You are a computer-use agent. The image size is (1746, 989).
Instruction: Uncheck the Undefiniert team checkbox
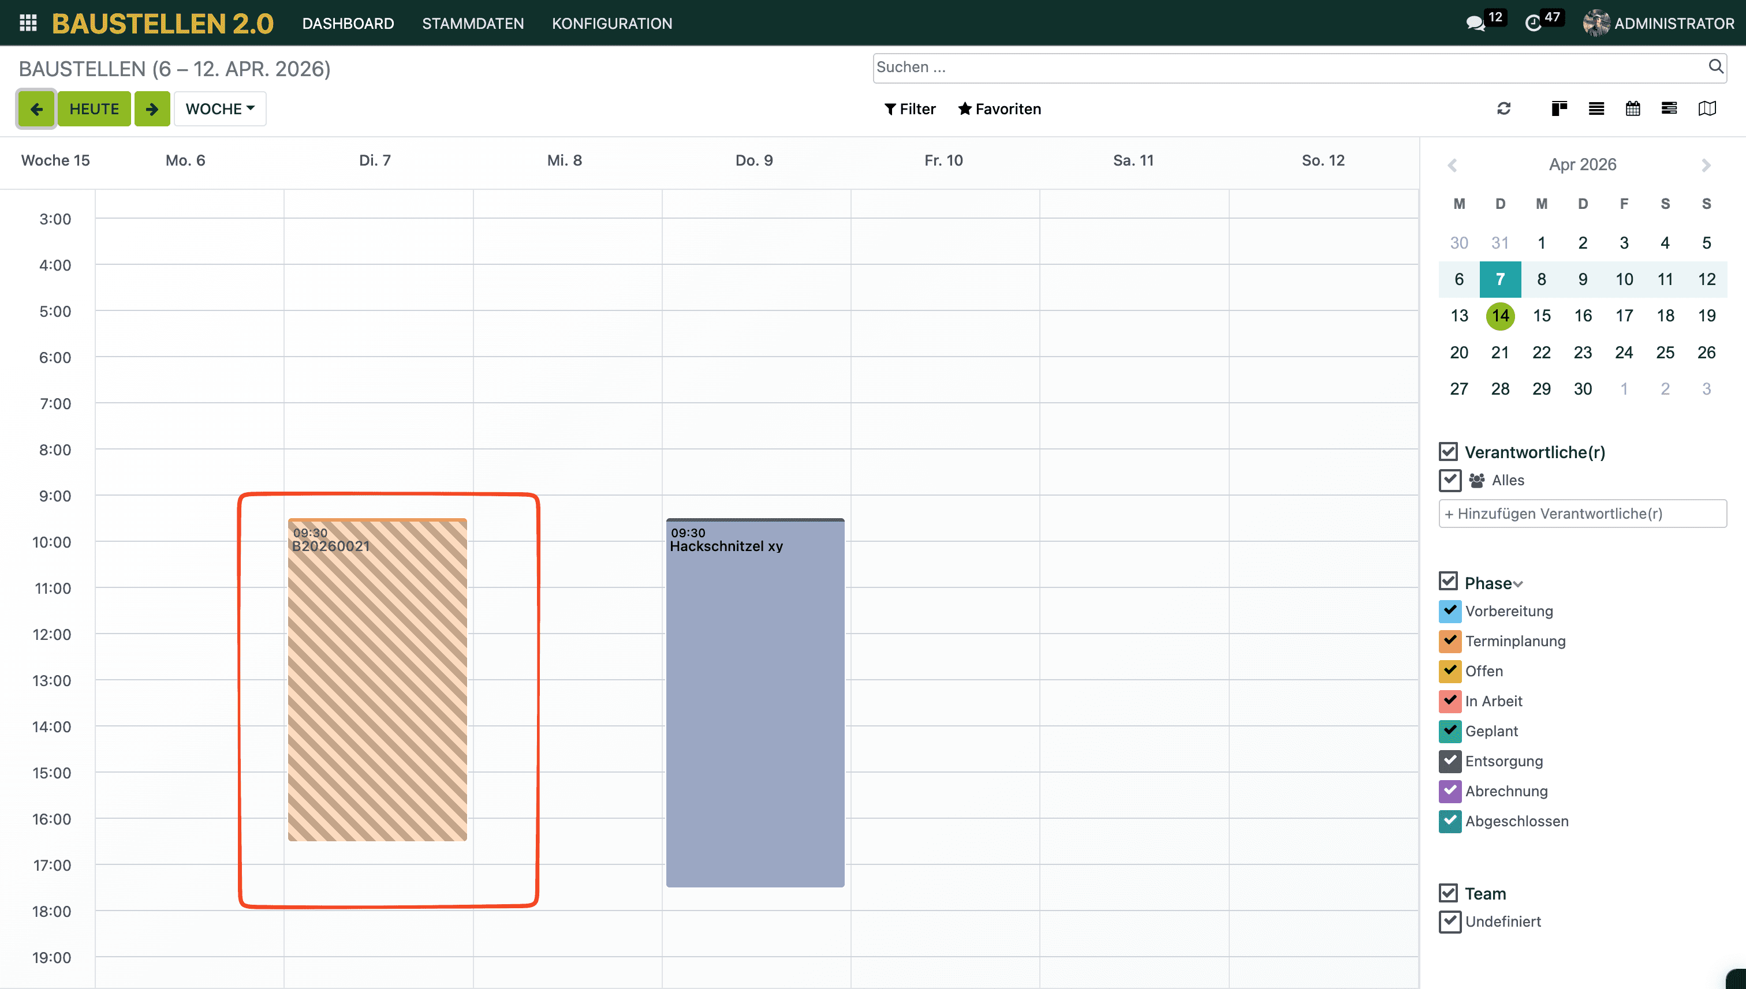(1450, 921)
